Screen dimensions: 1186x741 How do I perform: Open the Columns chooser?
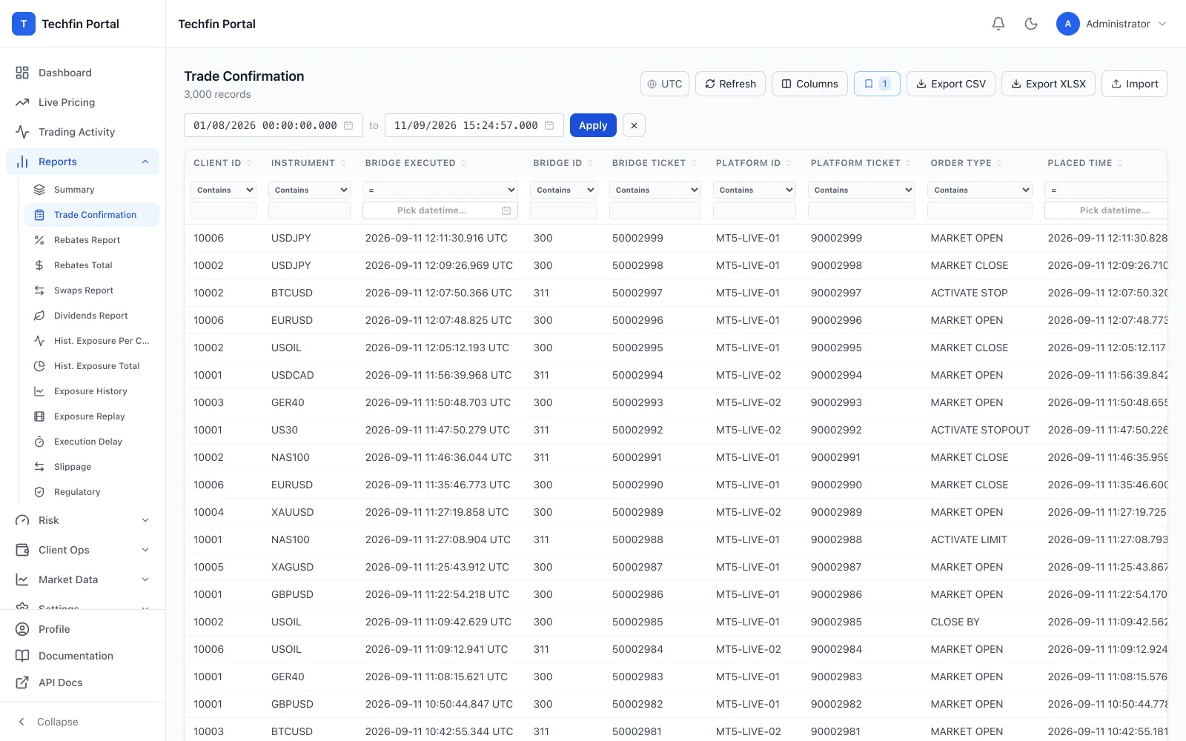coord(809,84)
